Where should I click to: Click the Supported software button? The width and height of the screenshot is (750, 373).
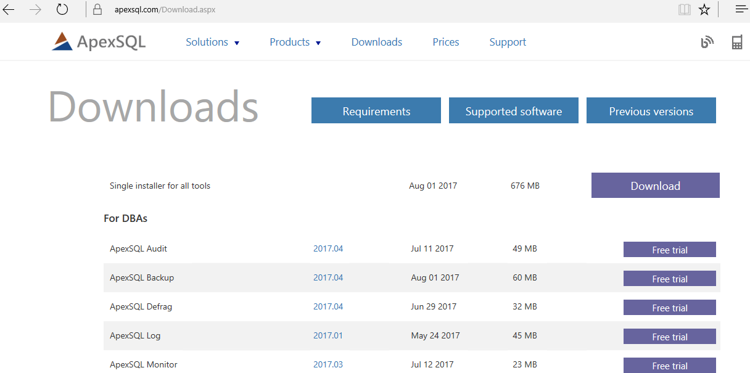pyautogui.click(x=514, y=110)
